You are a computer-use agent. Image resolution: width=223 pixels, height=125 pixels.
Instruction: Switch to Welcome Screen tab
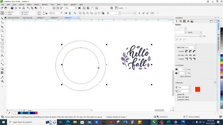pos(13,18)
